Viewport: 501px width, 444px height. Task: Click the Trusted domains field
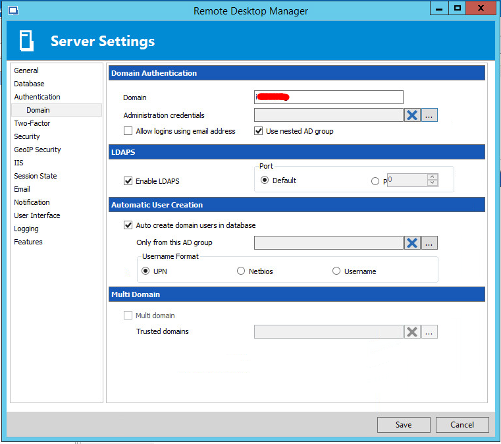coord(329,332)
